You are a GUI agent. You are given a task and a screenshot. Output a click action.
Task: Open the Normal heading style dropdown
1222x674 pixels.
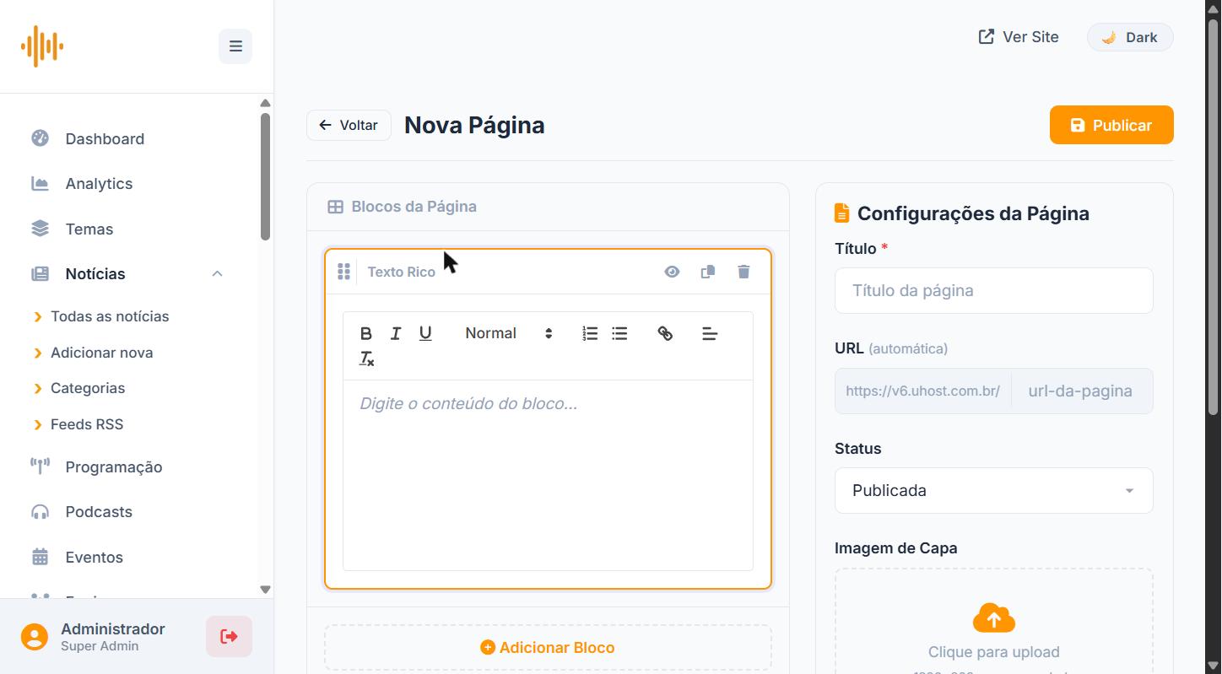509,333
